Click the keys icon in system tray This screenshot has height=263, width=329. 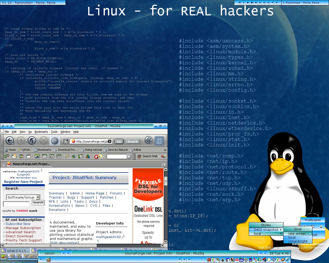tap(218, 260)
